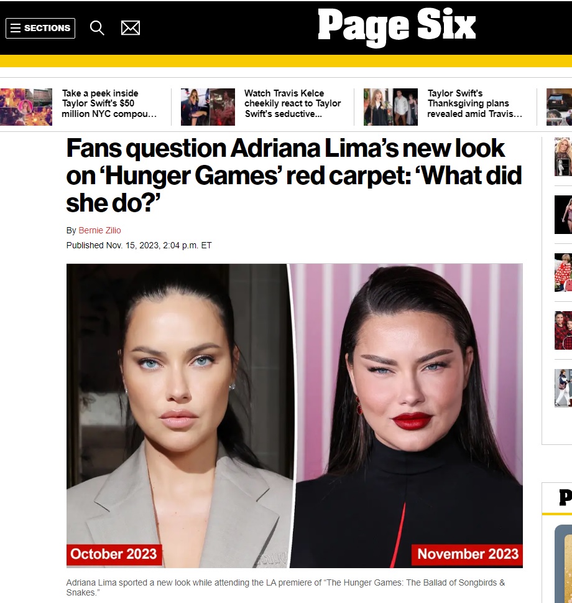Click the partially visible car story thumbnail
The height and width of the screenshot is (603, 572).
(x=560, y=106)
